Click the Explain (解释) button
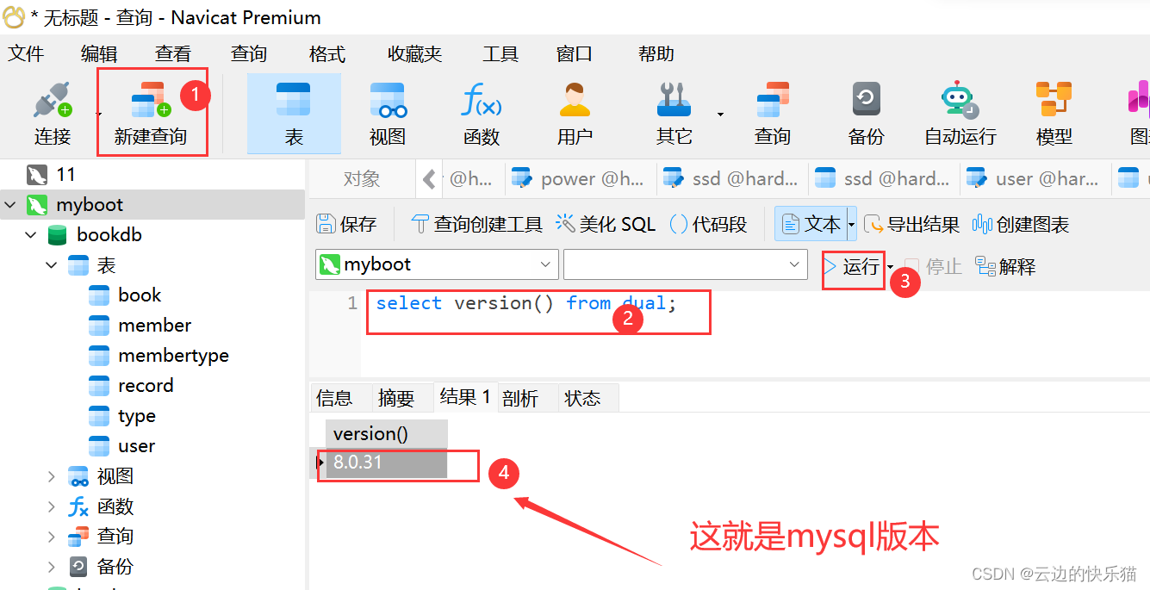Viewport: 1150px width, 590px height. pyautogui.click(x=1005, y=267)
